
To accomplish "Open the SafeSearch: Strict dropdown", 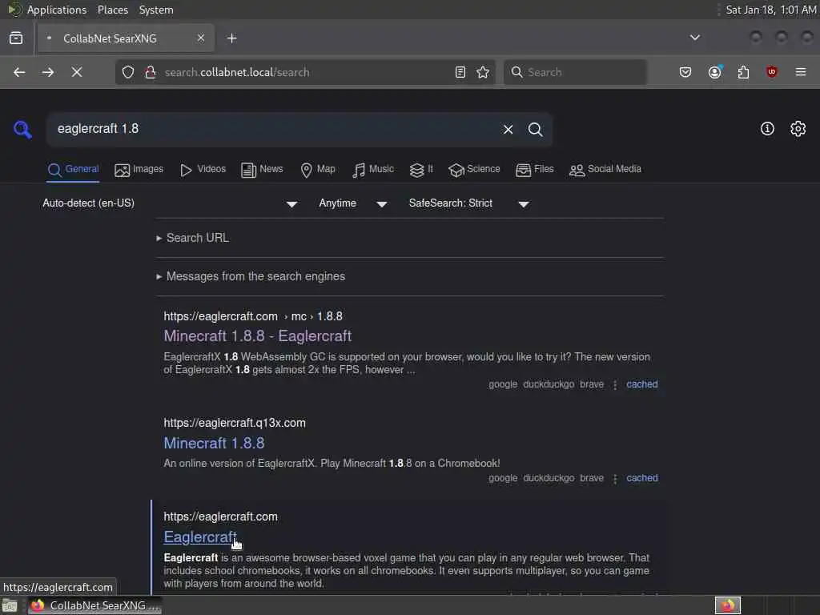I will click(468, 203).
